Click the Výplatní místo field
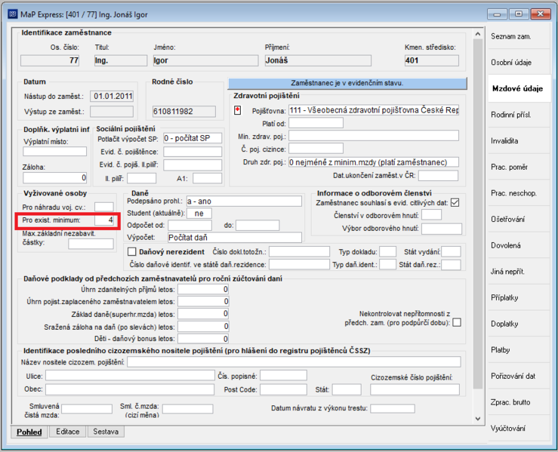The height and width of the screenshot is (452, 558). tap(55, 152)
